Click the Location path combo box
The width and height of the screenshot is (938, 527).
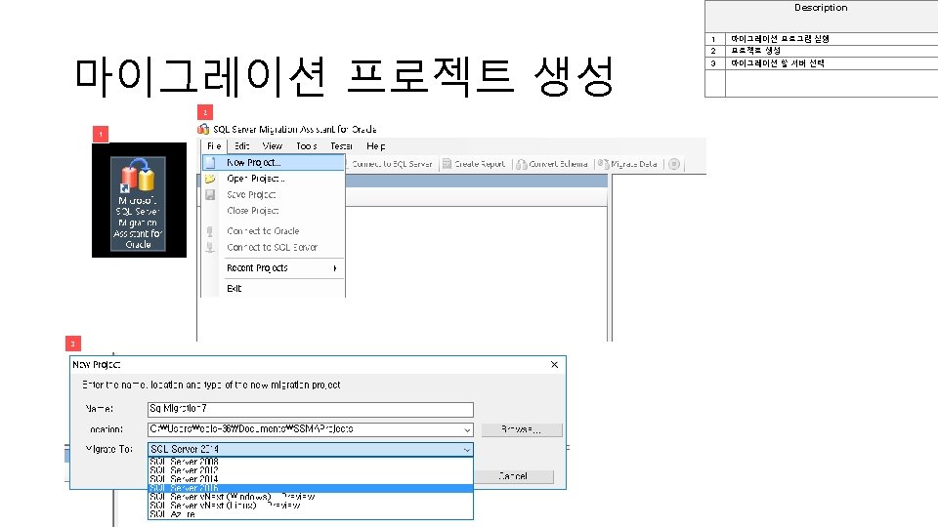[x=311, y=429]
